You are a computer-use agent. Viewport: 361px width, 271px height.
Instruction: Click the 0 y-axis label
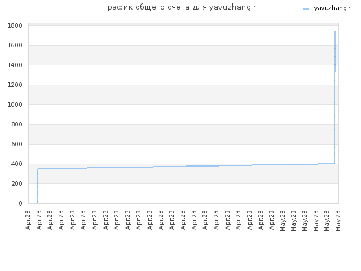click(20, 203)
